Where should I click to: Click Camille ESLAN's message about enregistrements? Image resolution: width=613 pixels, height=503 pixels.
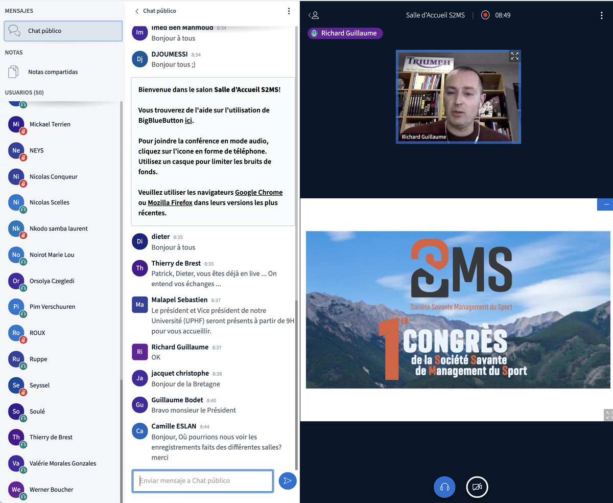click(x=217, y=447)
